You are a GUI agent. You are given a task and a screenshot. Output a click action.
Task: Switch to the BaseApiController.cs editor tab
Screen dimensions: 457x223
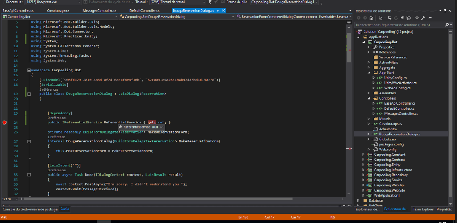(18, 11)
